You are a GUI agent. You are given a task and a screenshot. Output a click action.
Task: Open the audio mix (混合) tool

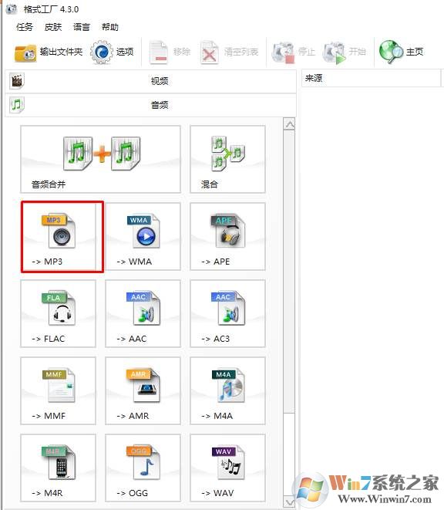point(228,160)
